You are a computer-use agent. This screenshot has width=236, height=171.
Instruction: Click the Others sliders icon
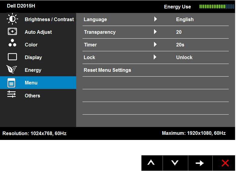pos(11,94)
